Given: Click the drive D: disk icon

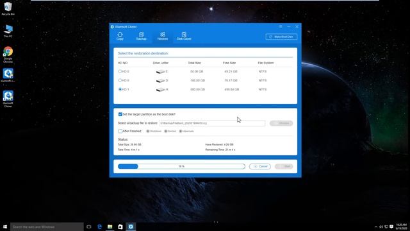Looking at the screenshot, I should click(x=160, y=80).
